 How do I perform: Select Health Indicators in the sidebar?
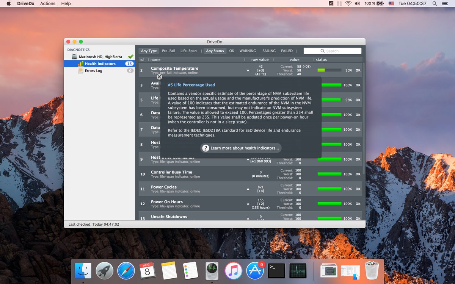point(99,64)
